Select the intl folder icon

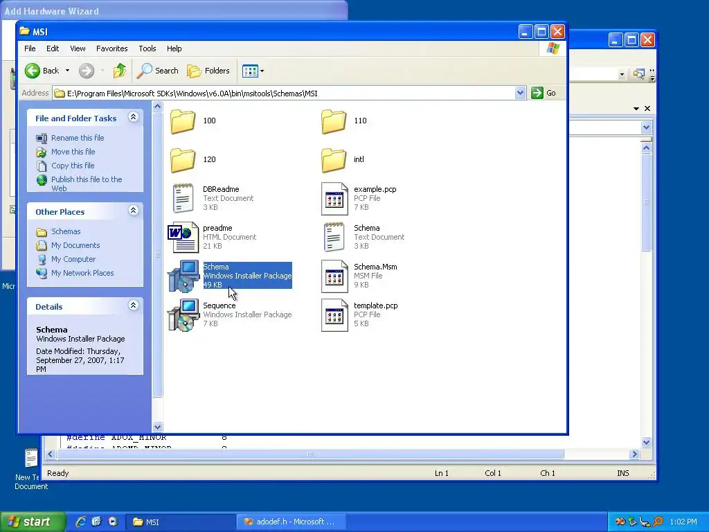[x=334, y=160]
